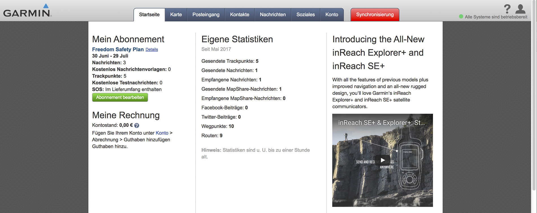Click the green system status indicator
Viewport: 537px width, 213px height.
click(461, 17)
